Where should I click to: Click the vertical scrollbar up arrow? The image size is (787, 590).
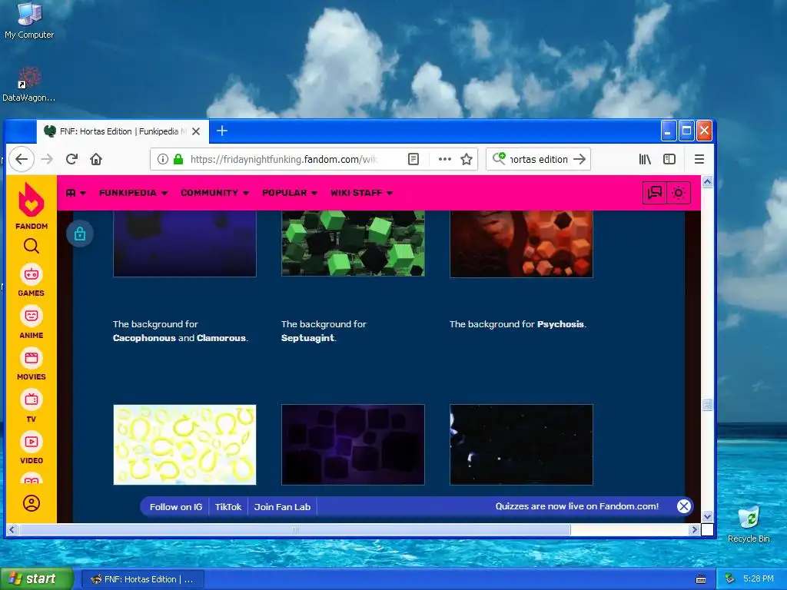click(x=707, y=181)
